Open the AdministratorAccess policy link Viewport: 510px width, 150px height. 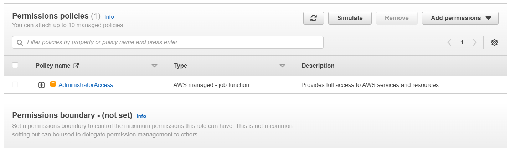click(86, 85)
